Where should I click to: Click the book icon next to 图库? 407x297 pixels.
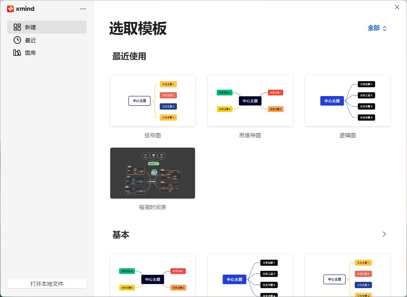coord(17,53)
